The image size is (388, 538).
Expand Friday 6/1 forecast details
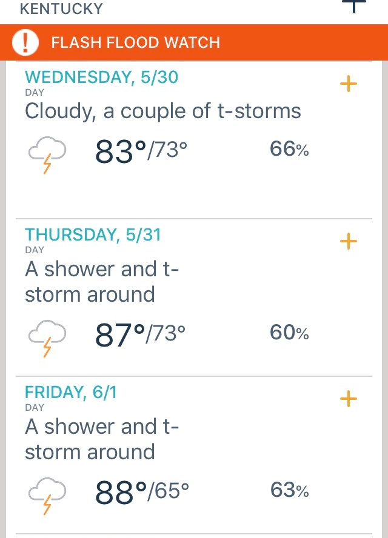(348, 399)
